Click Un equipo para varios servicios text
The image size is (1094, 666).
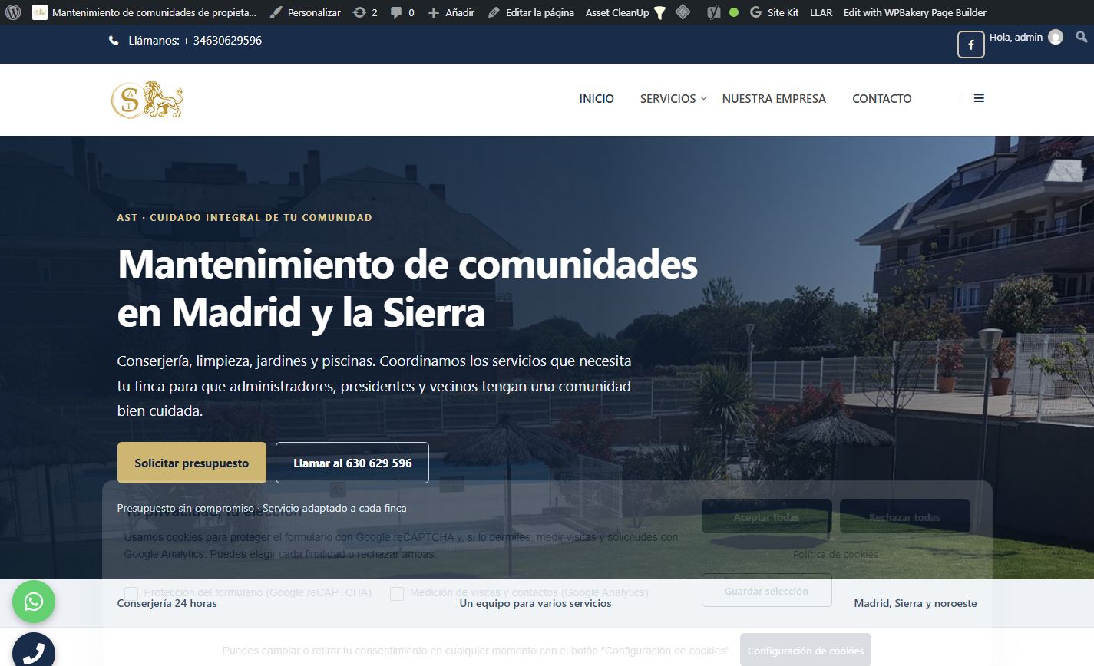pyautogui.click(x=535, y=603)
